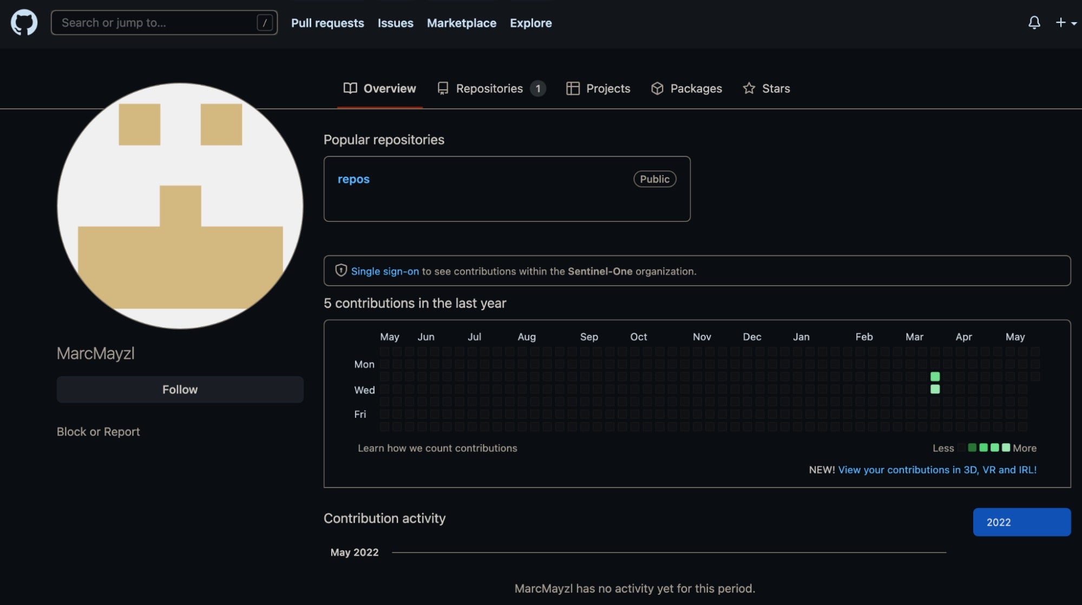Open Pull requests in top navigation

(327, 23)
